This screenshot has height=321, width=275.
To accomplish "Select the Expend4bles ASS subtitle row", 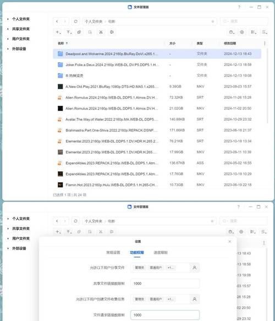I will point(157,163).
